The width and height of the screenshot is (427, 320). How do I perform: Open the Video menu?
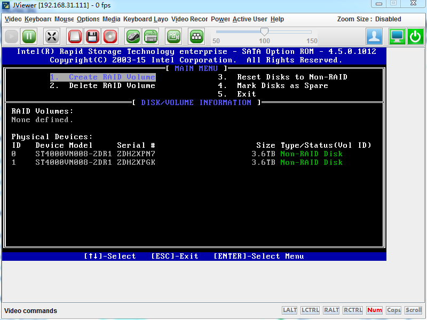click(x=13, y=19)
